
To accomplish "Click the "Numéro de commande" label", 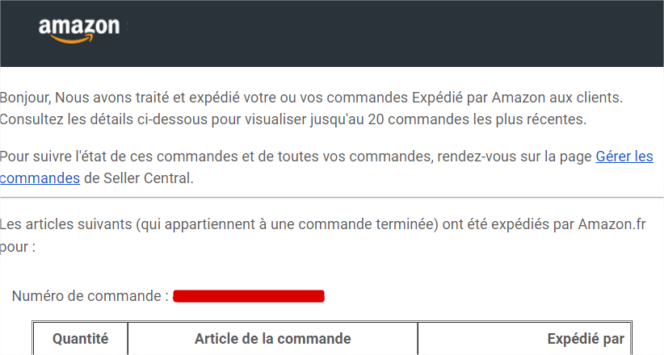I will point(90,296).
